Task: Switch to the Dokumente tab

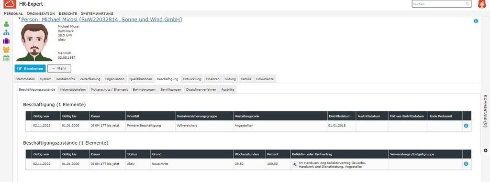Action: [265, 79]
